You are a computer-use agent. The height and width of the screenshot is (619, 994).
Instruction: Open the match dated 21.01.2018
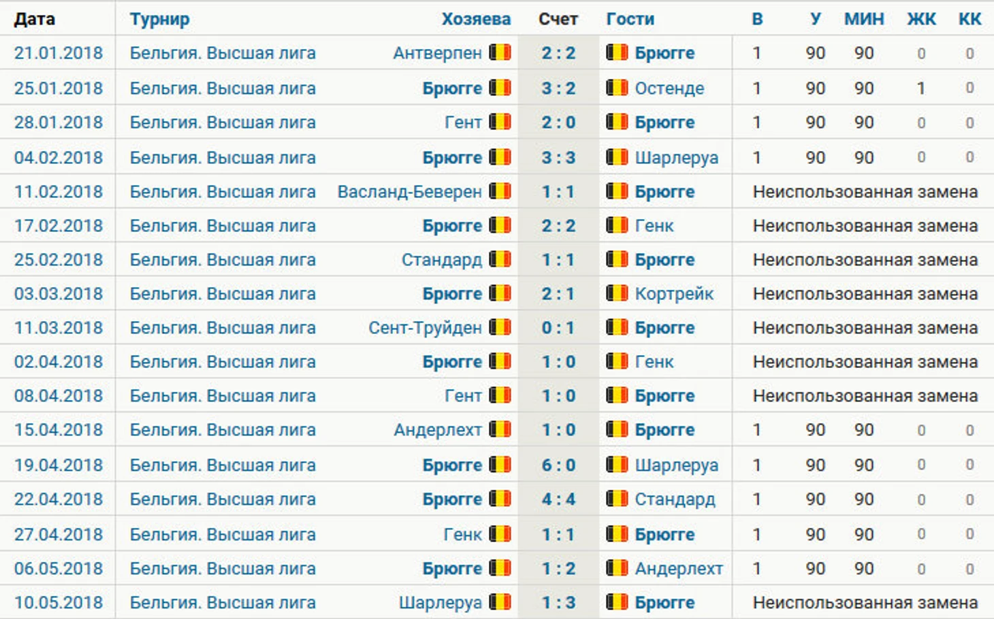[x=59, y=52]
